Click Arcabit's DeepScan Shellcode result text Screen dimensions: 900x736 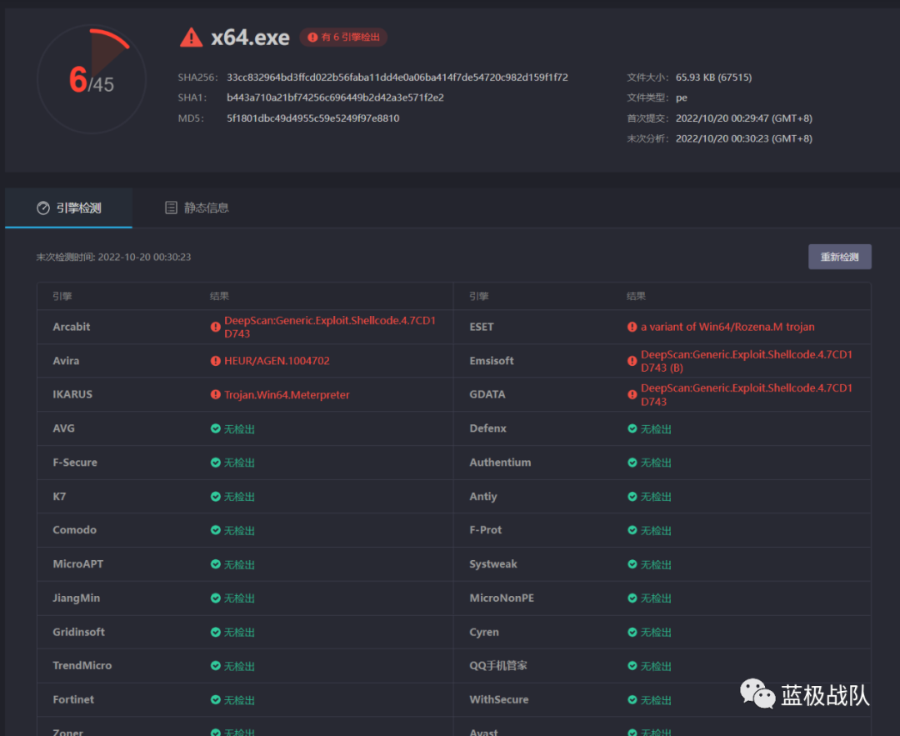pyautogui.click(x=330, y=327)
